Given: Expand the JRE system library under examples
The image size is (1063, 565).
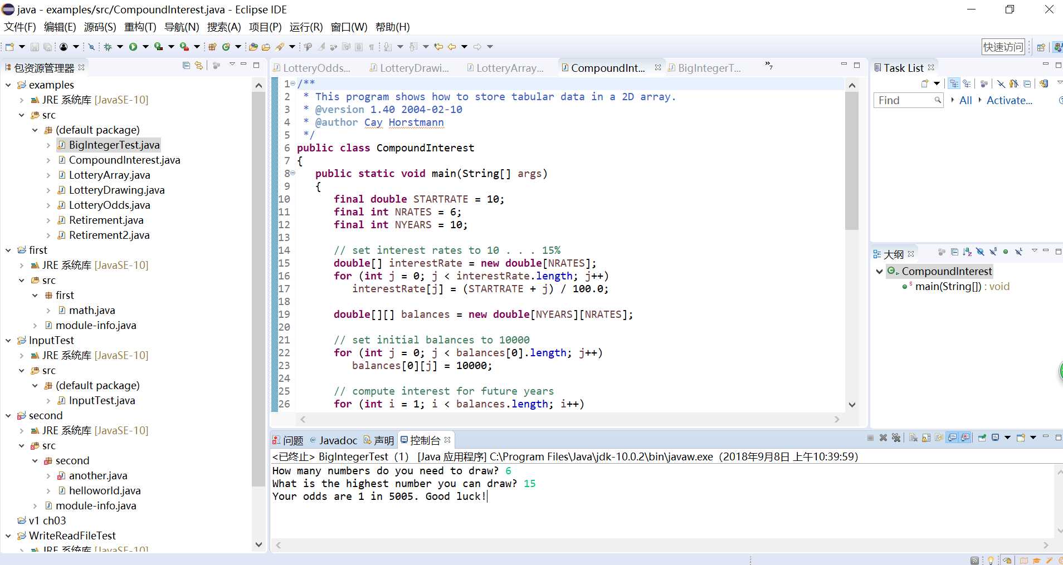Looking at the screenshot, I should [x=22, y=100].
